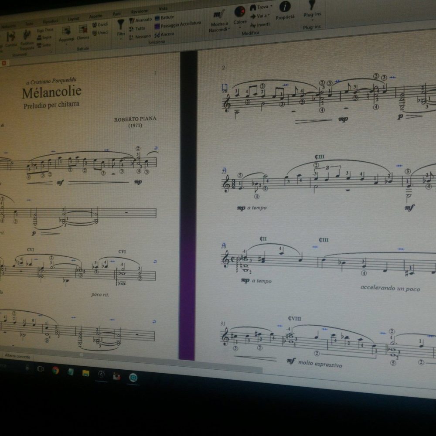Click the Battute selection icon
436x436 pixels.
click(157, 18)
